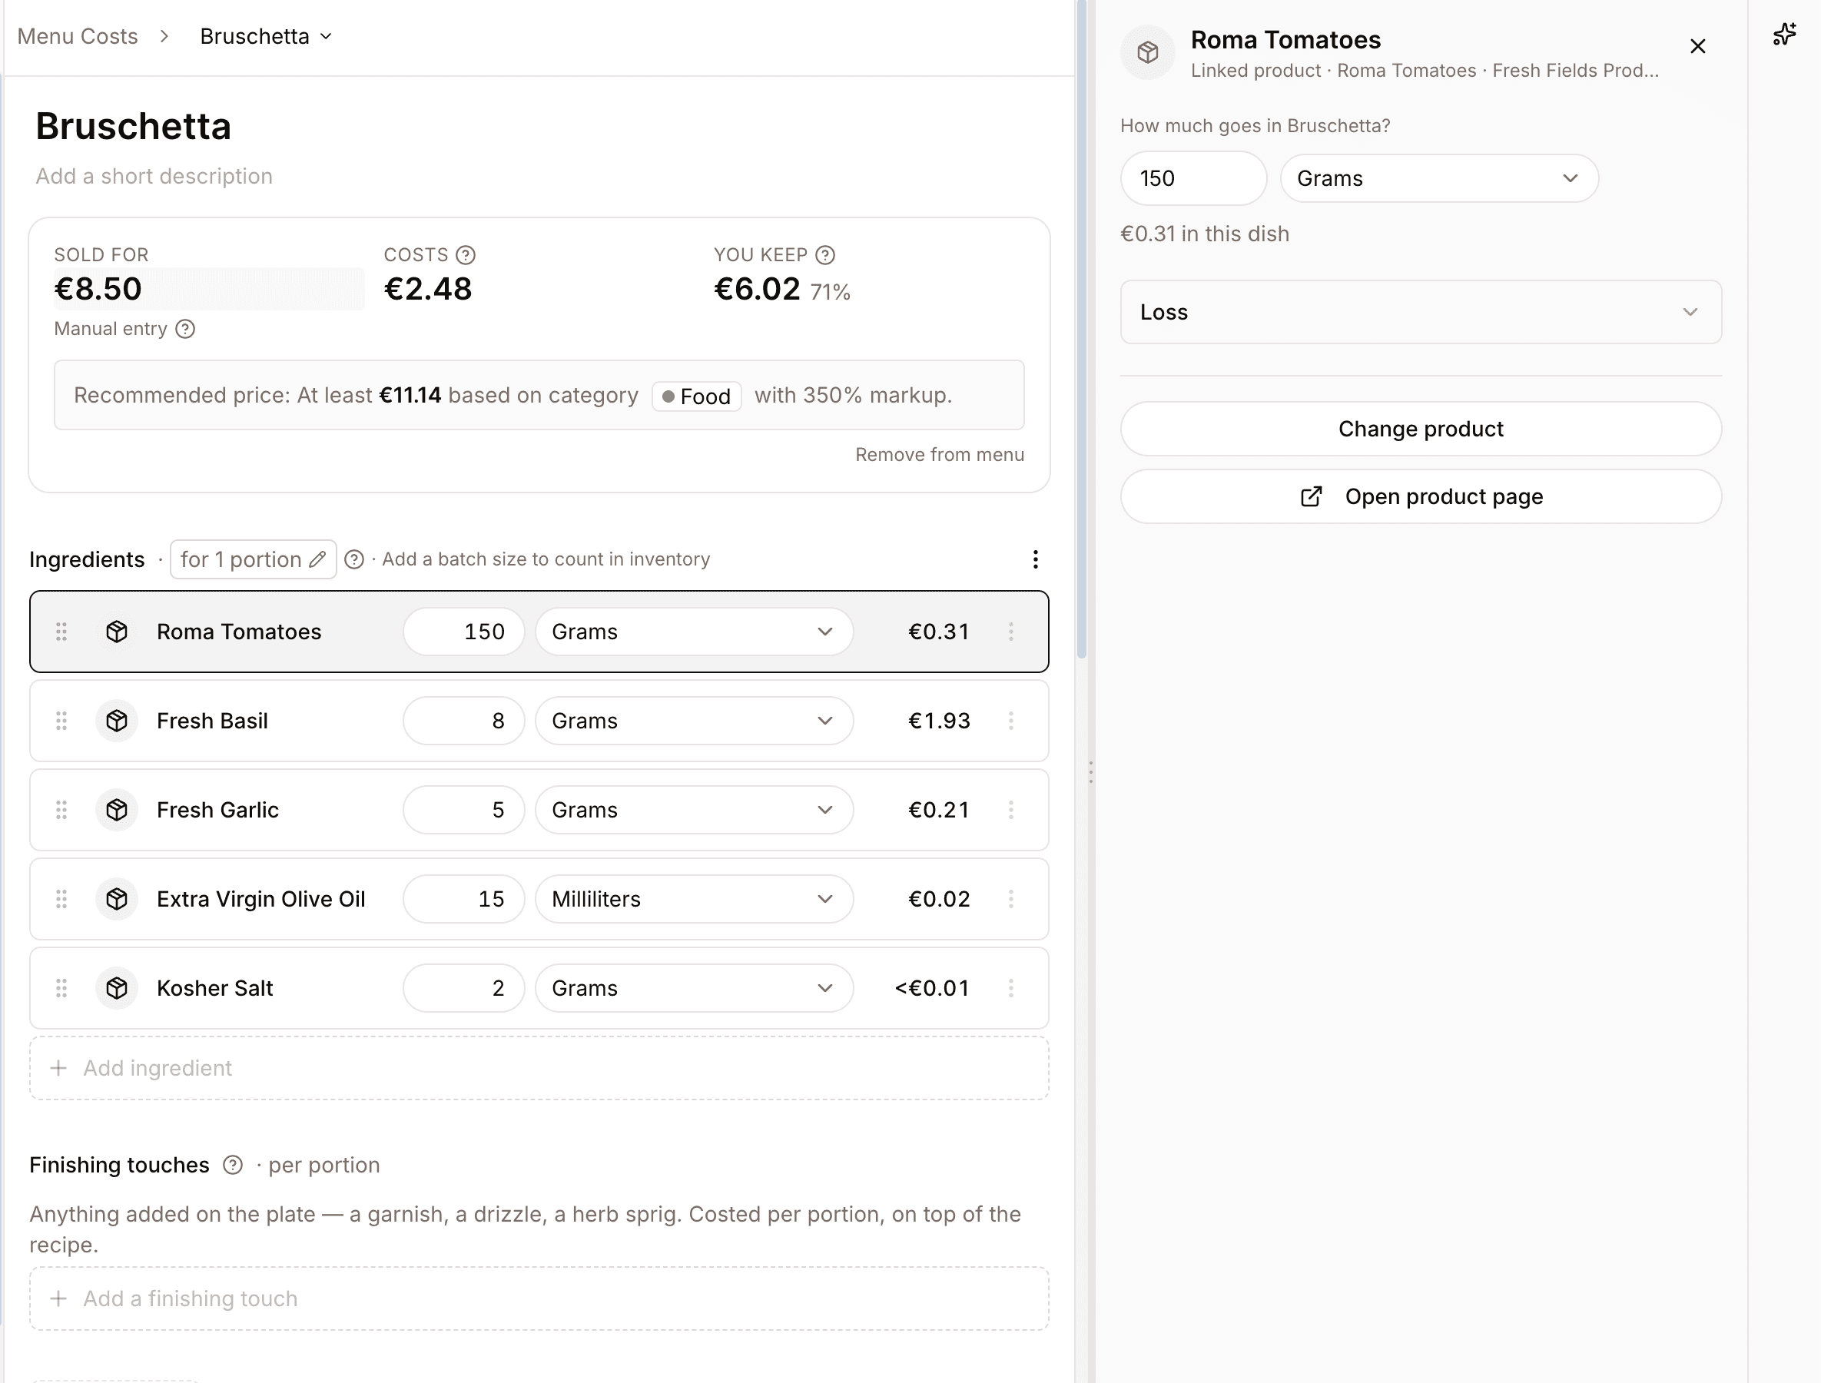Click the Change product button
The image size is (1821, 1383).
(1421, 429)
